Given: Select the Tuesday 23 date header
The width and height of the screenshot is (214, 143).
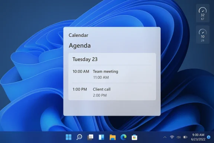Looking at the screenshot, I should 85,59.
